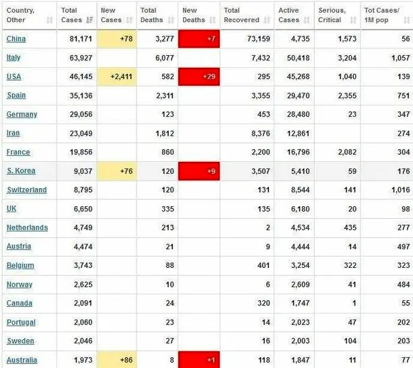Select the Australia link in the last row
The image size is (413, 368).
tap(22, 361)
